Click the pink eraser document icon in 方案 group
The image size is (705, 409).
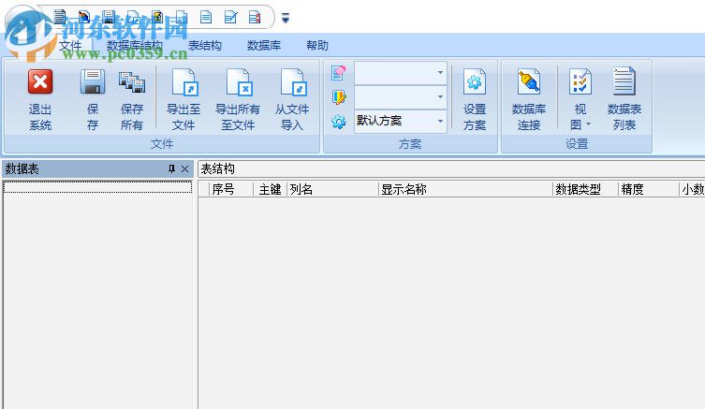tap(339, 73)
